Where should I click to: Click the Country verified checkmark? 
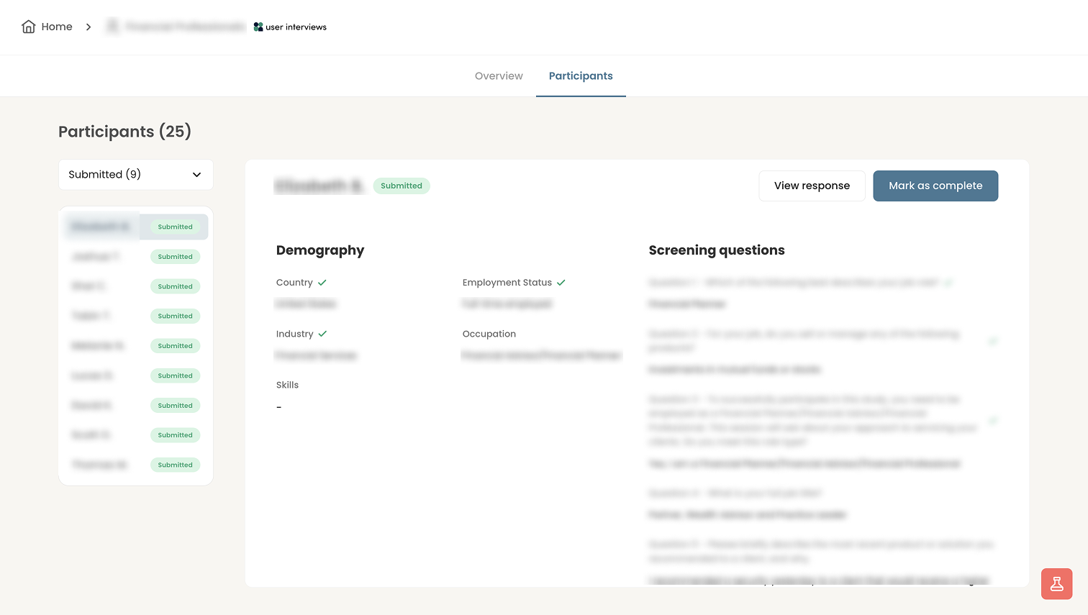coord(322,283)
